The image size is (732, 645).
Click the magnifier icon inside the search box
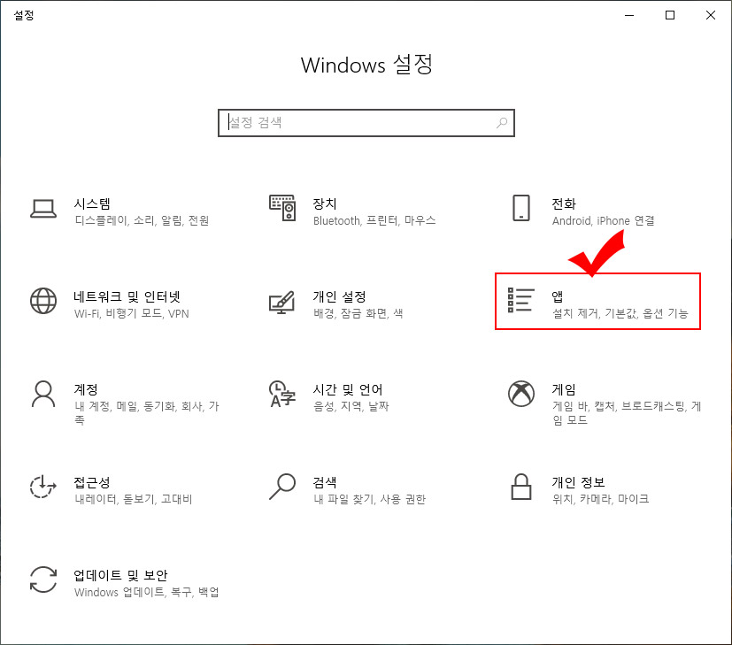click(502, 123)
